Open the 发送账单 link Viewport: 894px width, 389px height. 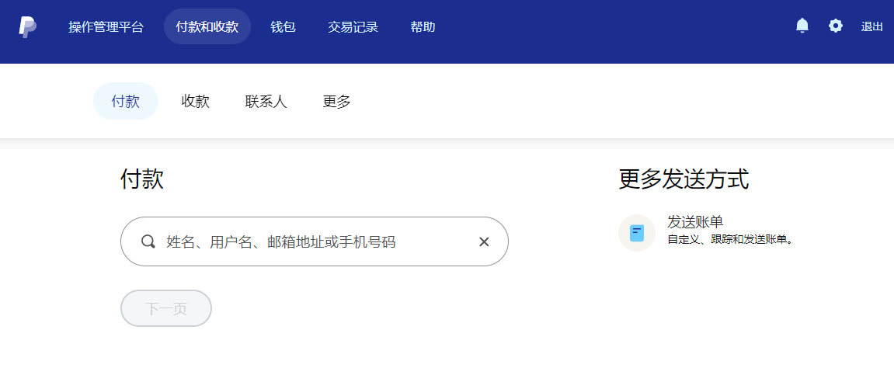[695, 222]
